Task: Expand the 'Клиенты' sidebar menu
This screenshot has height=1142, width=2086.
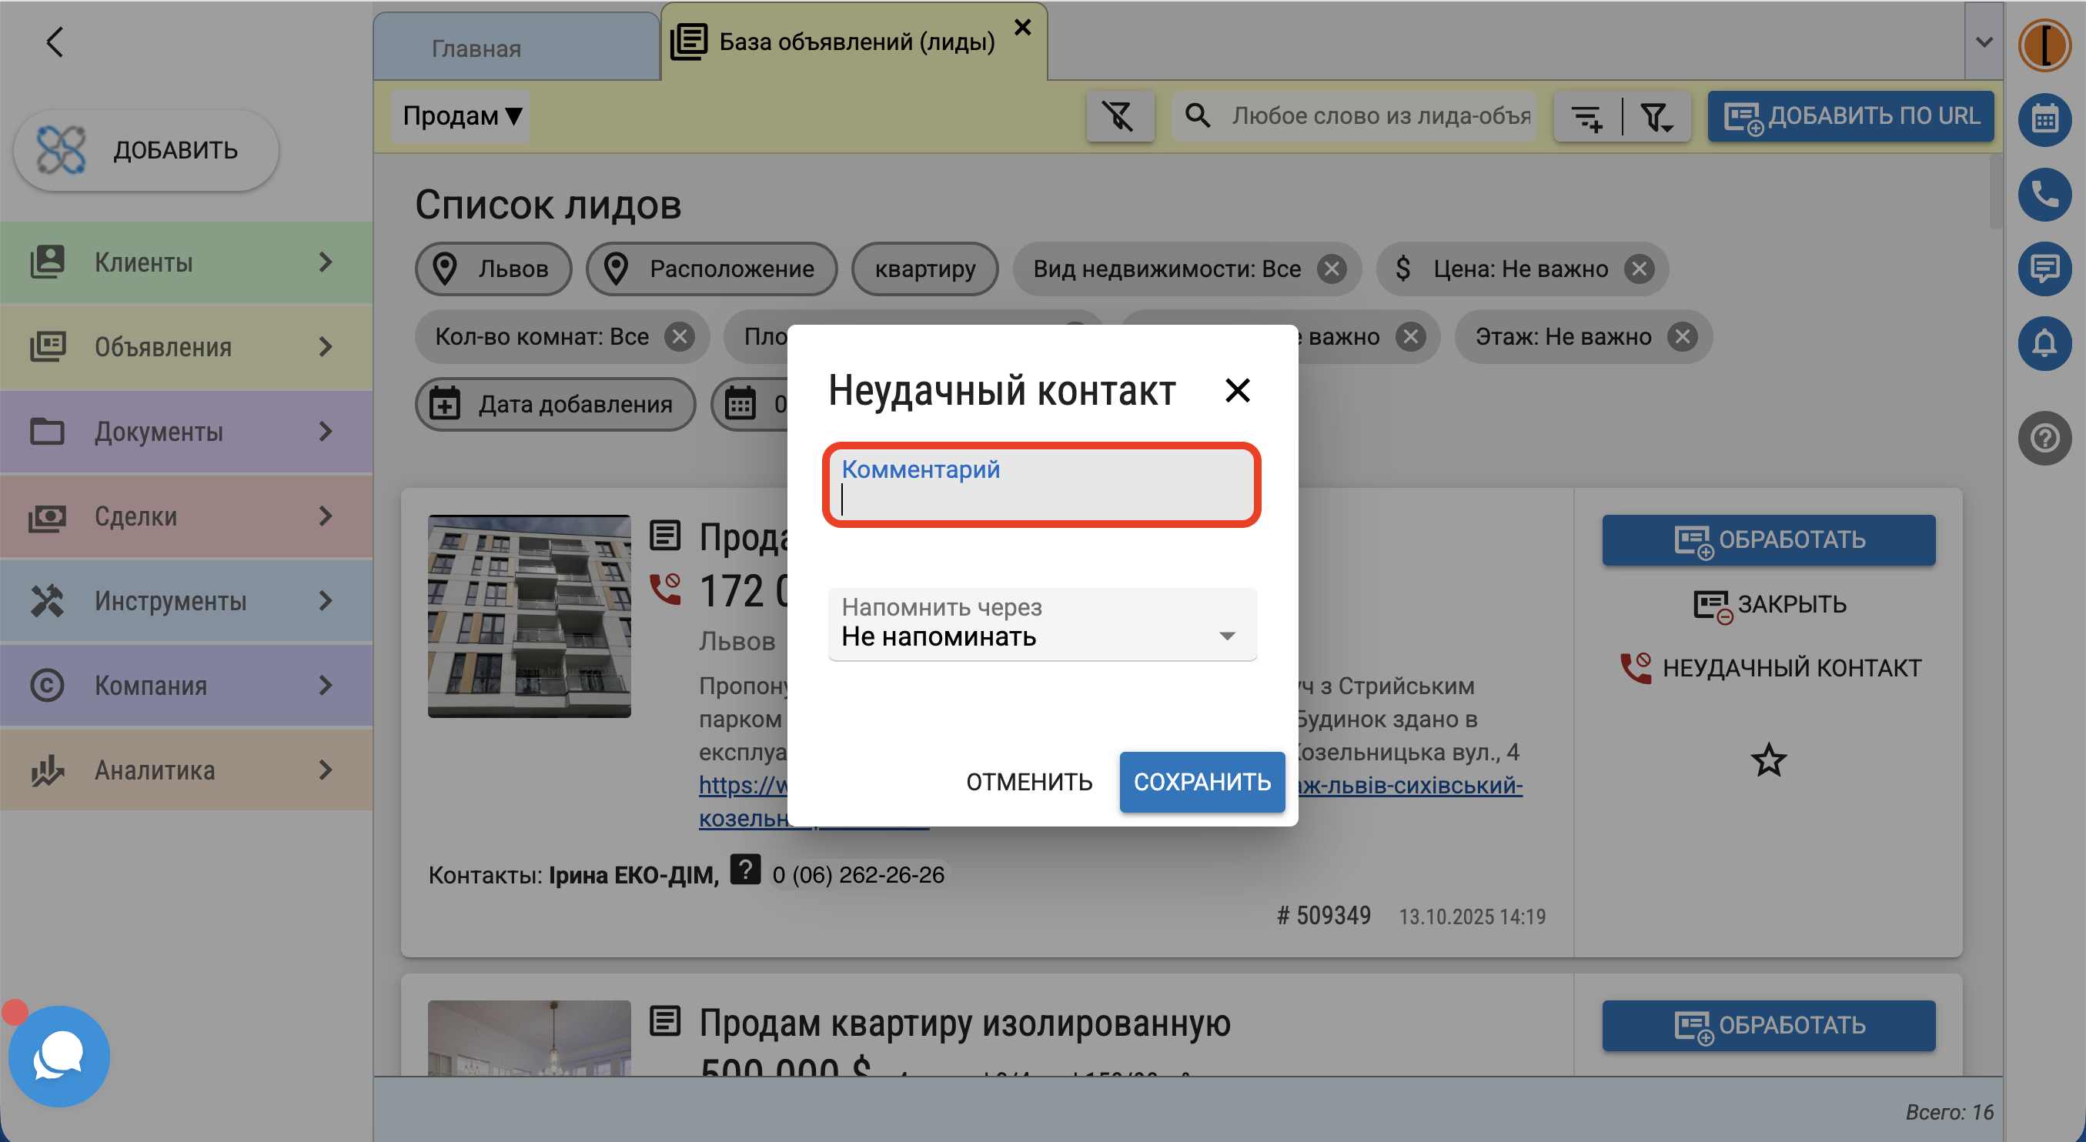Action: (186, 262)
